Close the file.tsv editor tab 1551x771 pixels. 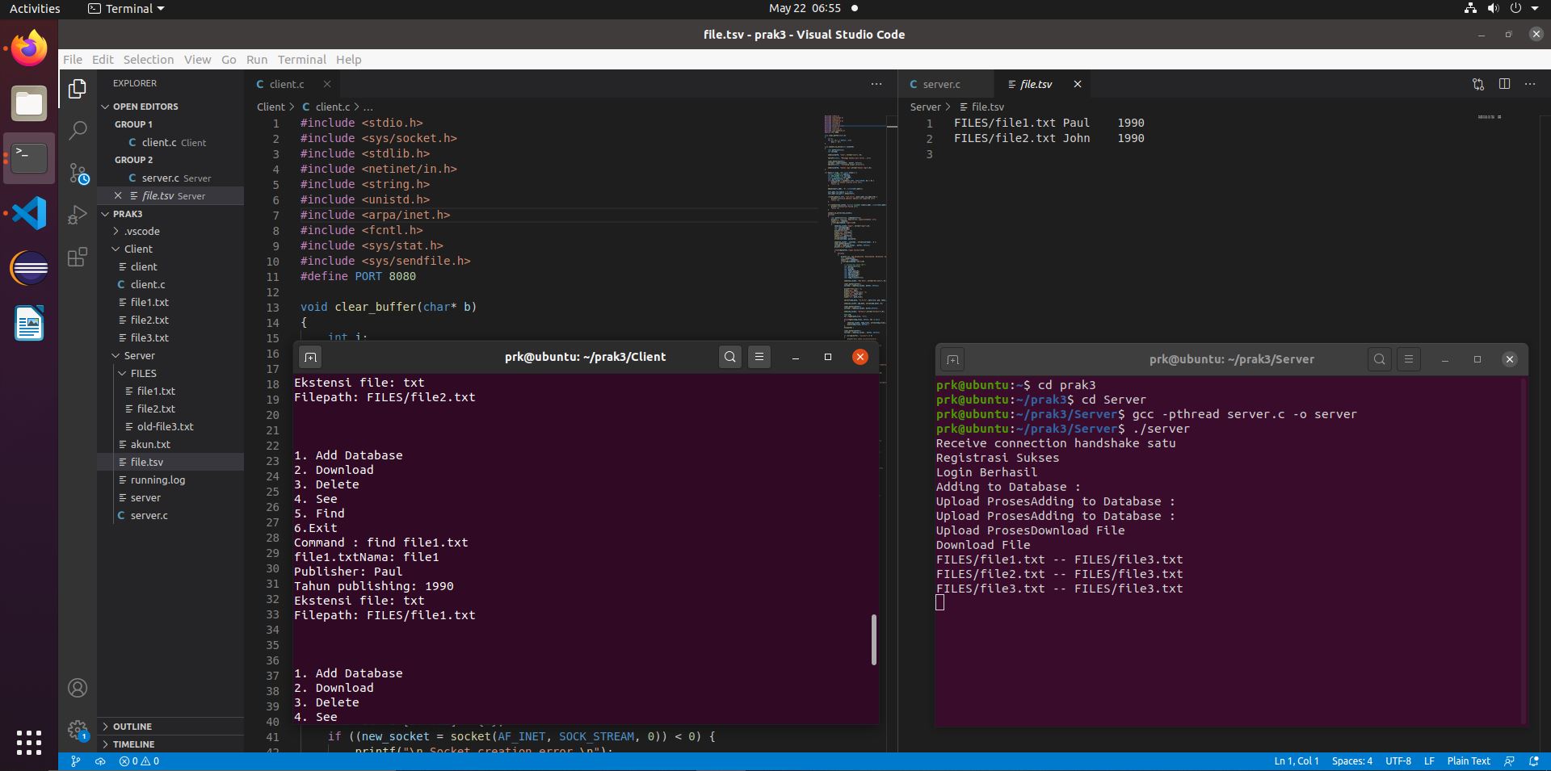(1077, 84)
